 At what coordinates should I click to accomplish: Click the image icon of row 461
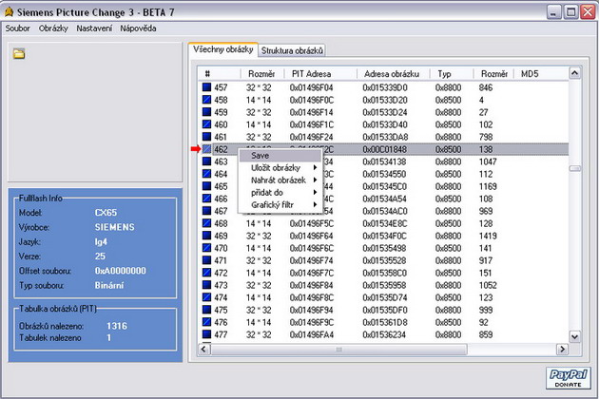(x=206, y=136)
